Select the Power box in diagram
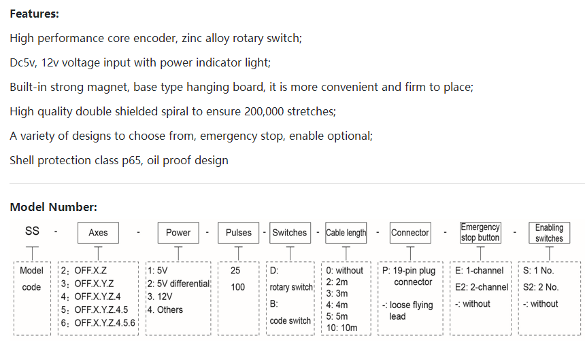 point(178,233)
